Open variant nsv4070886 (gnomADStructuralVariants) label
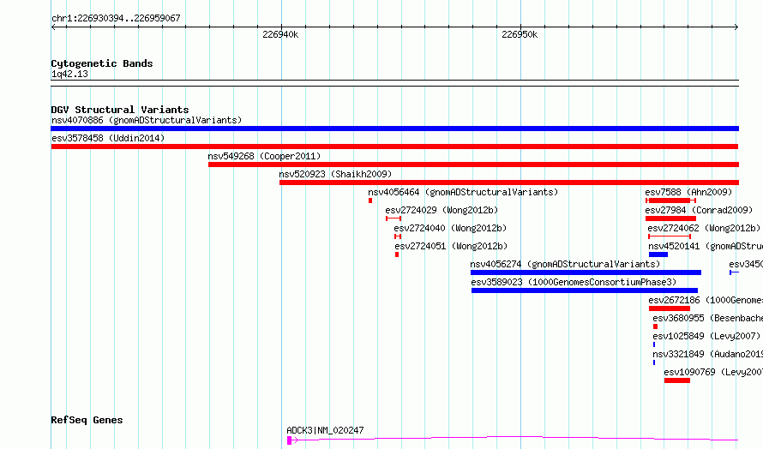This screenshot has height=449, width=763. tap(147, 120)
